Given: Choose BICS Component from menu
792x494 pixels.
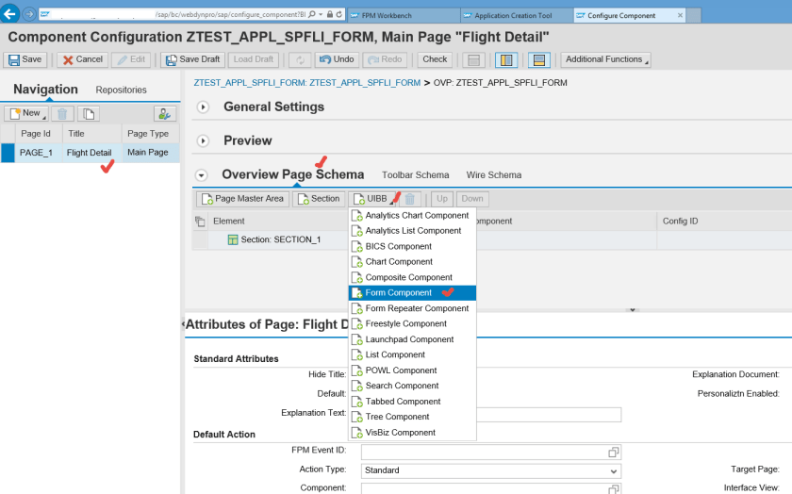Looking at the screenshot, I should 412,246.
